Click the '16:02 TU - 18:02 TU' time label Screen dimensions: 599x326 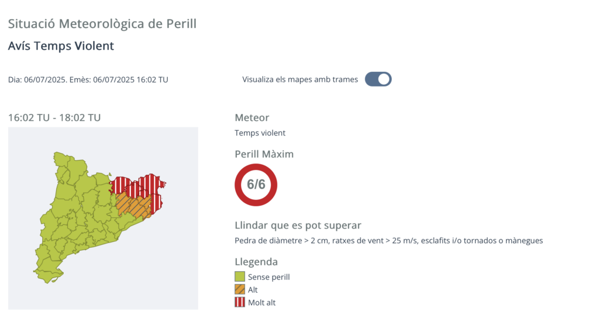54,117
